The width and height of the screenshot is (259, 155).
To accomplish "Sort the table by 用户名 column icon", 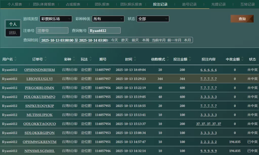I will [15, 59].
